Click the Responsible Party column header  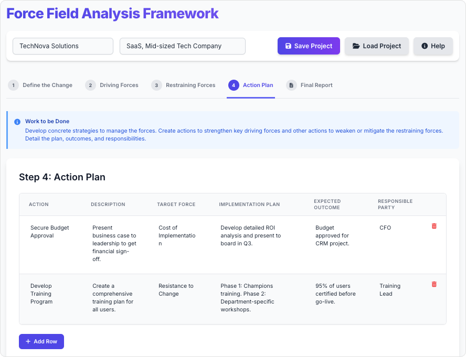point(395,204)
